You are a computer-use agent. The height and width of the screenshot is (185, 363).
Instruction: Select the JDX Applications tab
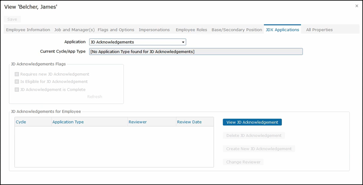[x=282, y=30]
